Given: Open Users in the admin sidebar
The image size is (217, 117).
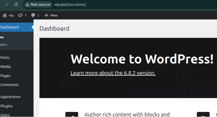Looking at the screenshot, I should coord(5,115).
